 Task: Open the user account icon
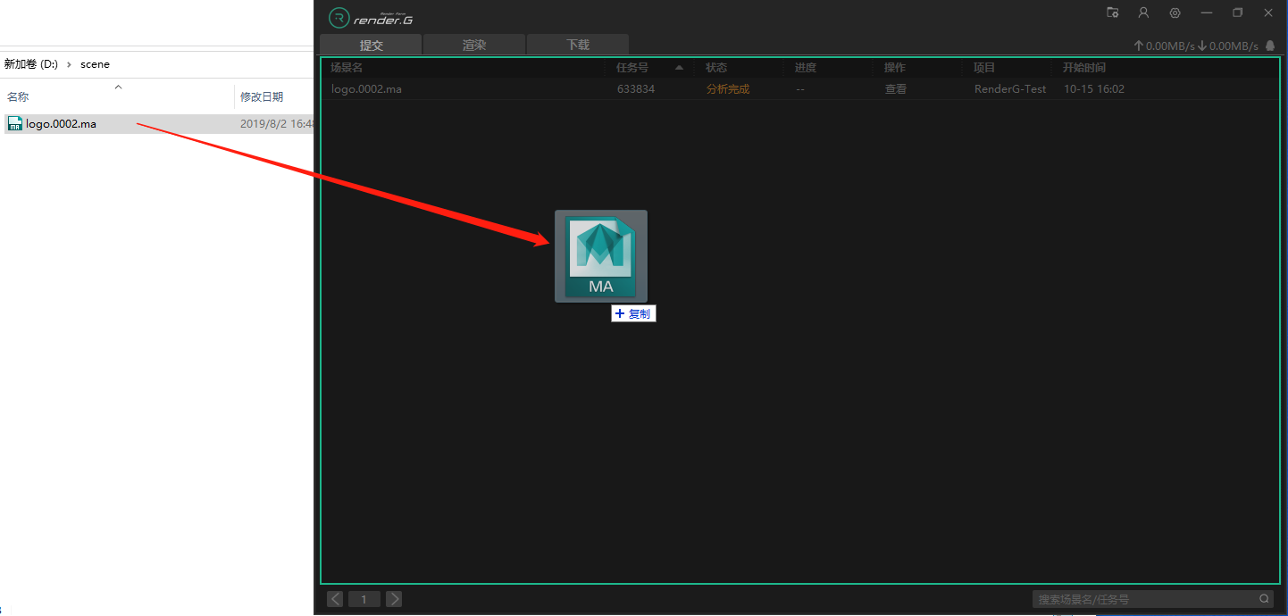point(1143,12)
